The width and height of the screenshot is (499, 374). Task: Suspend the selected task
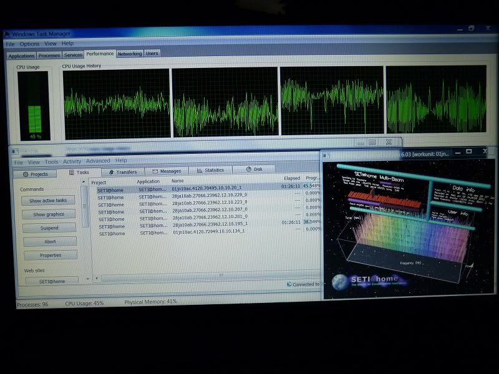coord(49,228)
